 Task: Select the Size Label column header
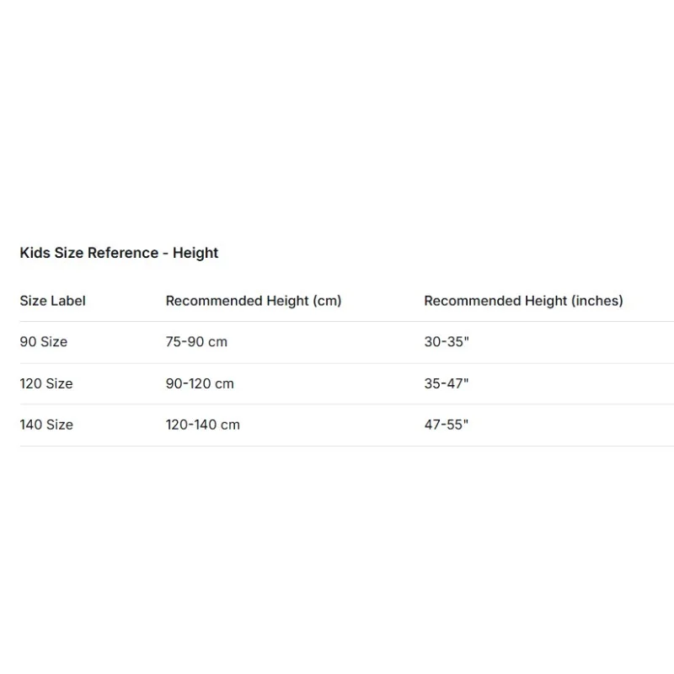[x=52, y=301]
